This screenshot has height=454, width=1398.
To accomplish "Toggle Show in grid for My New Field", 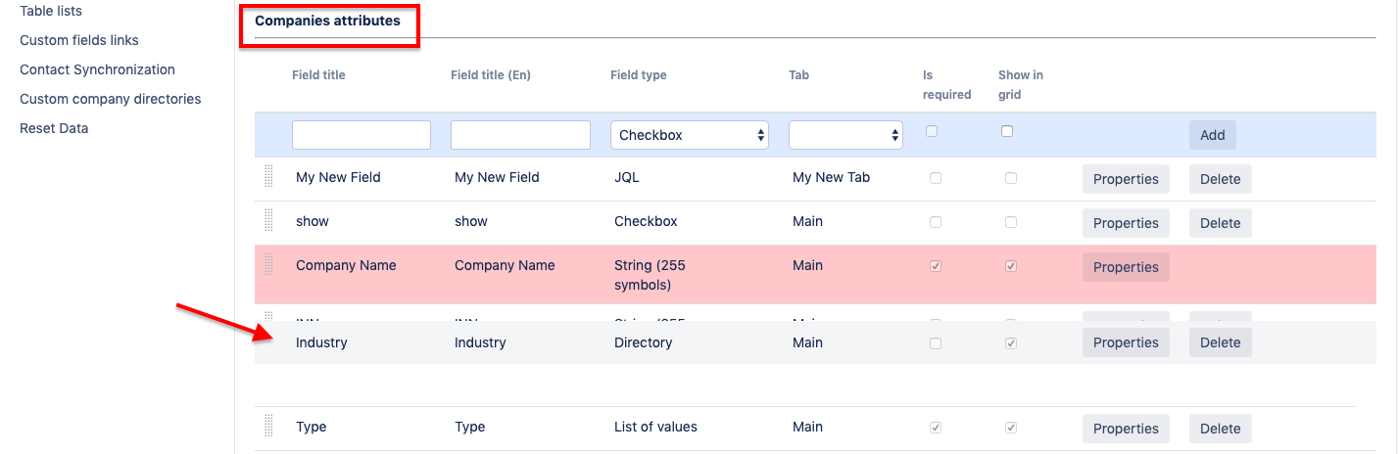I will pos(1011,178).
